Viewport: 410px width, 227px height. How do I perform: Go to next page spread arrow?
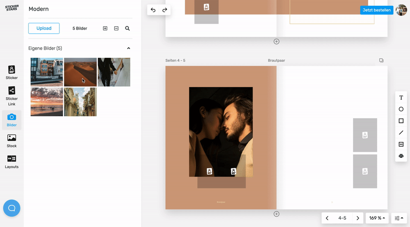point(358,218)
